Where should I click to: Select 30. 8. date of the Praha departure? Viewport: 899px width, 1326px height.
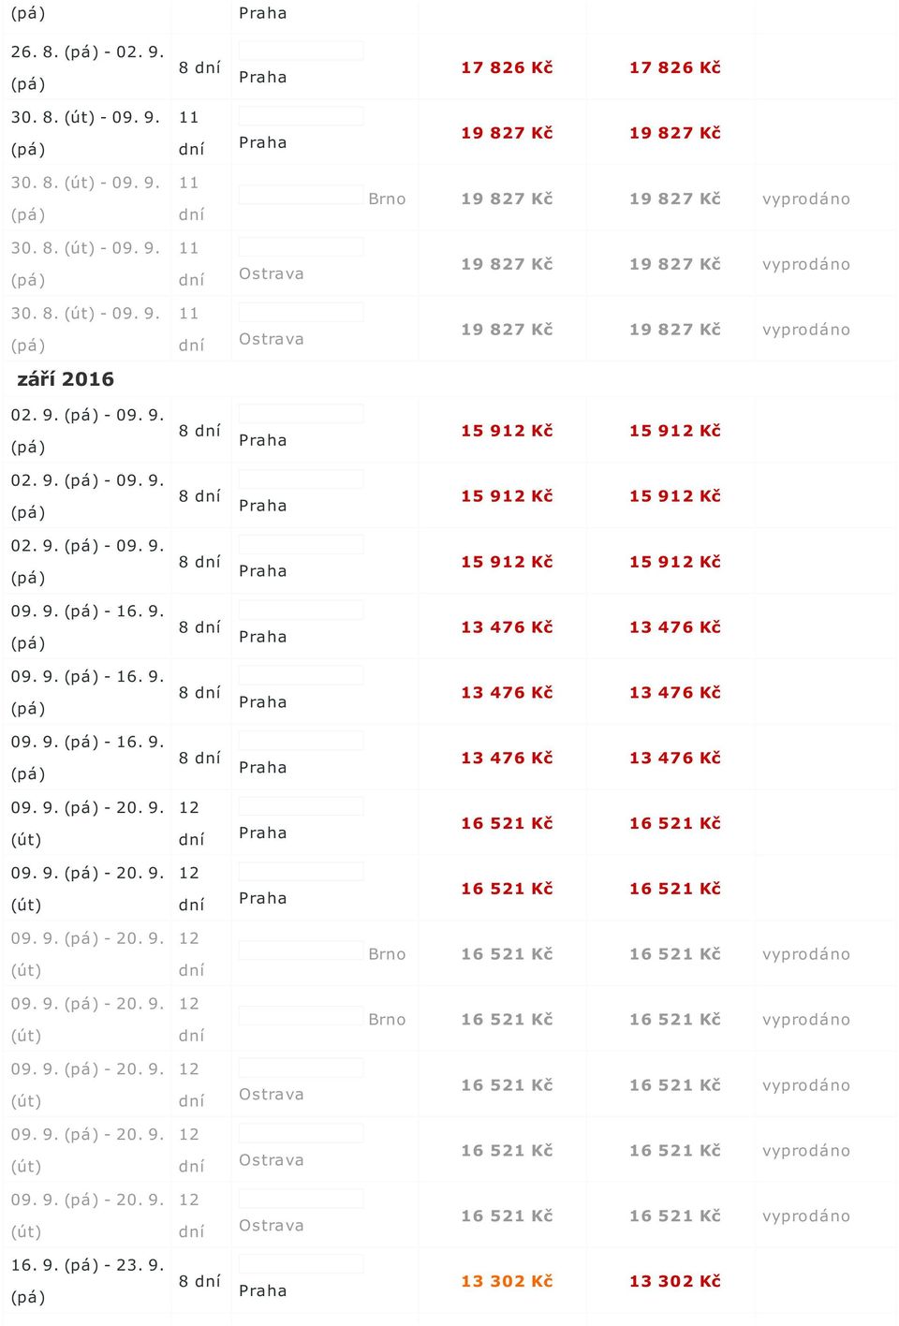tap(85, 133)
